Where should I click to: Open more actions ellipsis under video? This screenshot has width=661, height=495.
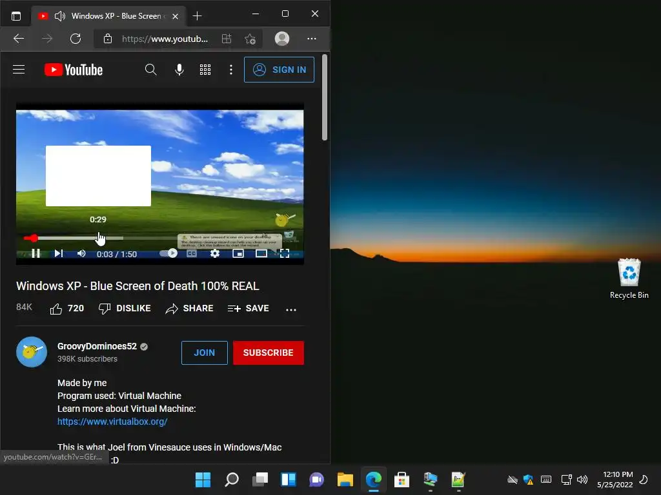click(x=291, y=309)
